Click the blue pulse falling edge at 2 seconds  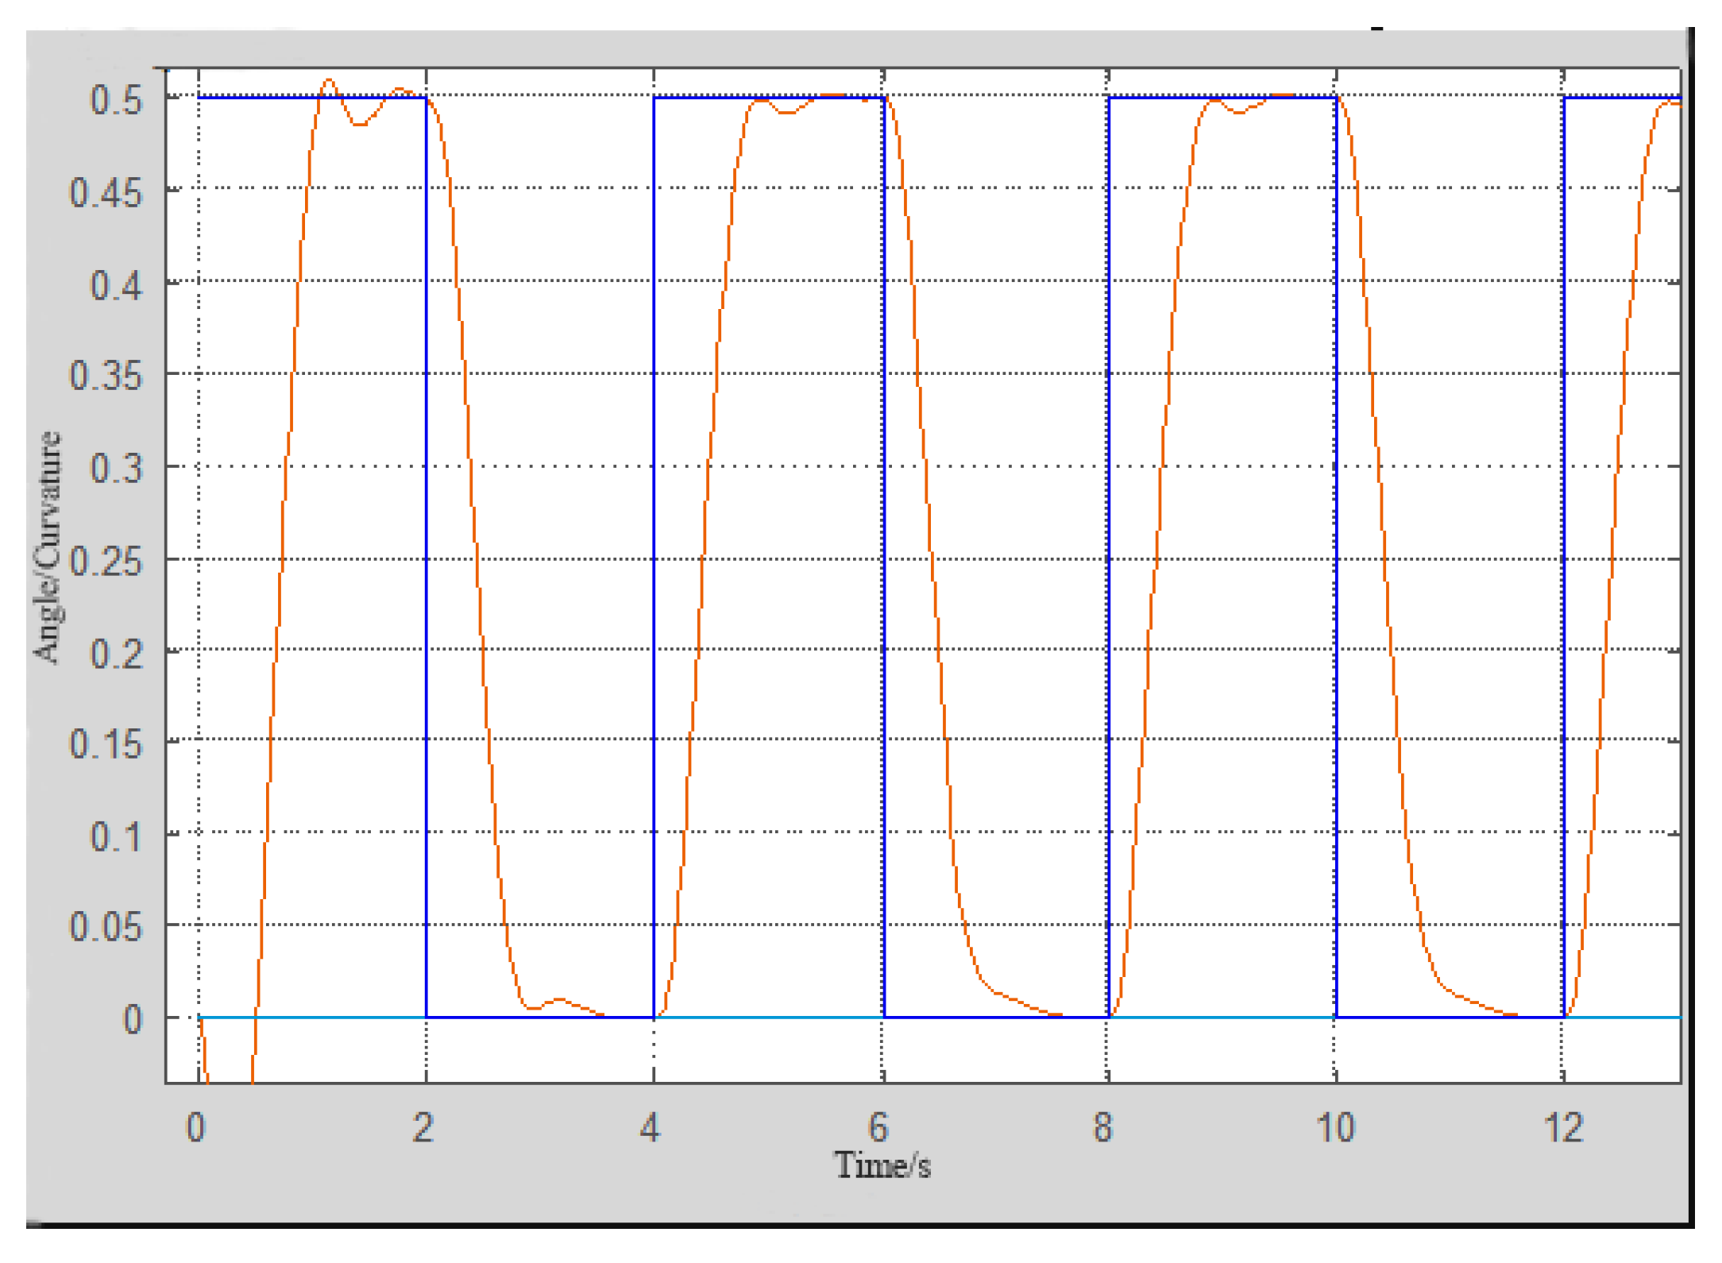pos(428,556)
